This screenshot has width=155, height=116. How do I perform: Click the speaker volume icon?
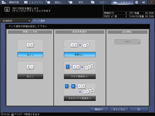(x=144, y=2)
